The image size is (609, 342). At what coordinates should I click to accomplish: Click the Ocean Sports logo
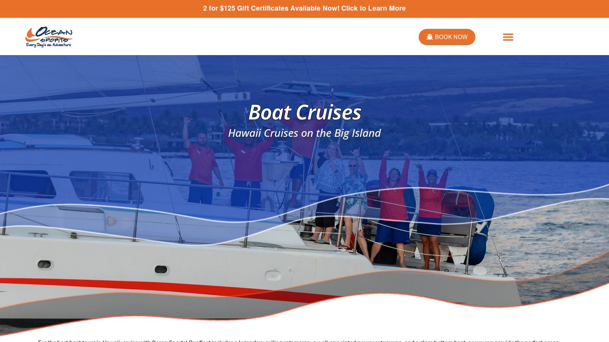coord(49,37)
